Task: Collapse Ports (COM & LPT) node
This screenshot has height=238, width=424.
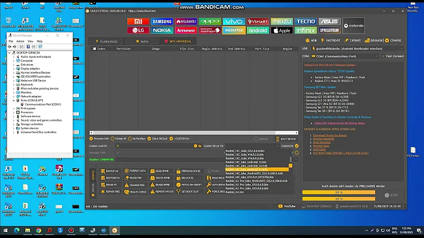Action: [14, 100]
